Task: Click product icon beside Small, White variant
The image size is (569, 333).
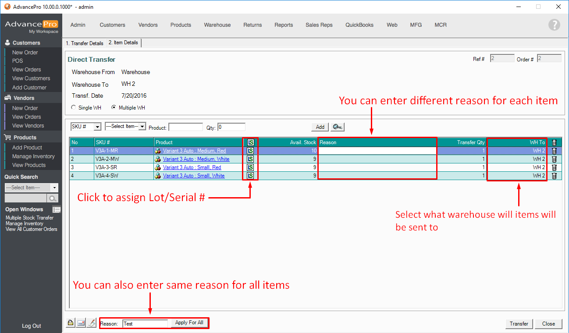Action: (x=158, y=176)
